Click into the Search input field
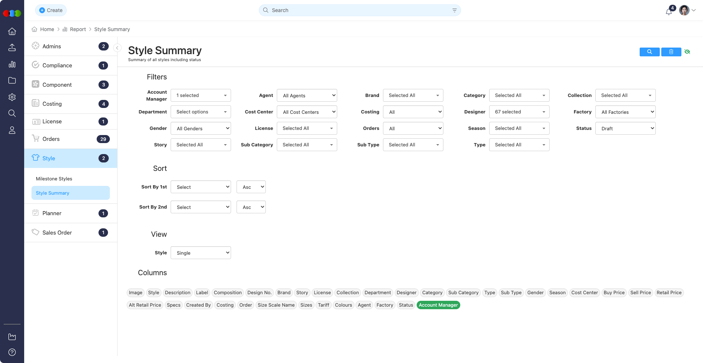Image resolution: width=703 pixels, height=363 pixels. point(359,10)
